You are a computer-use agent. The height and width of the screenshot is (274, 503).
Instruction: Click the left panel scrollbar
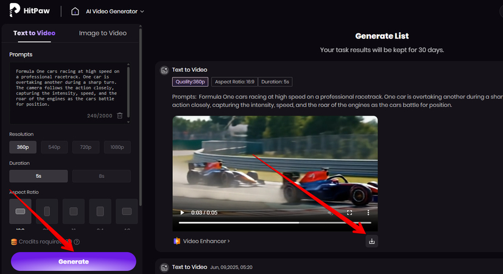(x=140, y=116)
